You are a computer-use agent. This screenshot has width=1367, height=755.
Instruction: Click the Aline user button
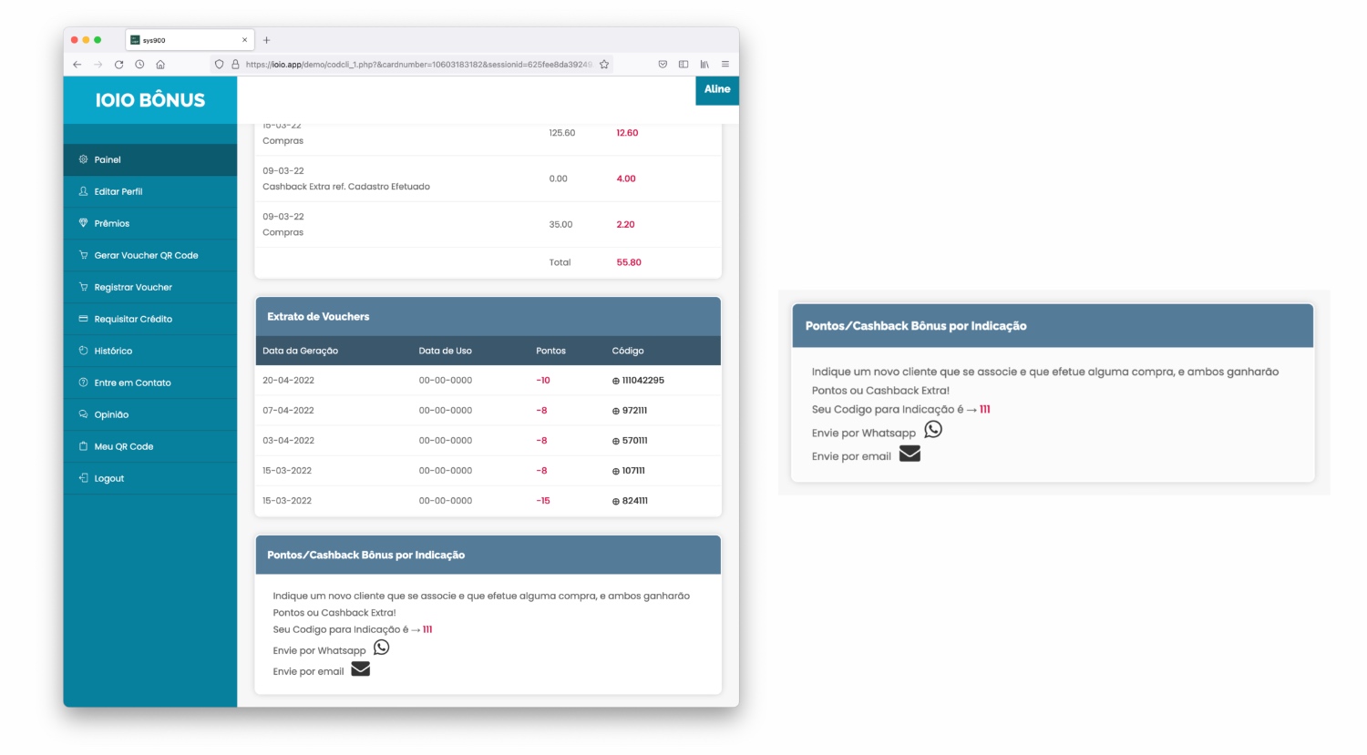(x=717, y=89)
